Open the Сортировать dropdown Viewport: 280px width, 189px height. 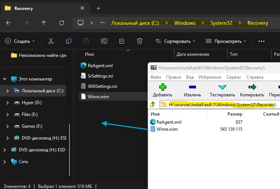[x=175, y=41]
